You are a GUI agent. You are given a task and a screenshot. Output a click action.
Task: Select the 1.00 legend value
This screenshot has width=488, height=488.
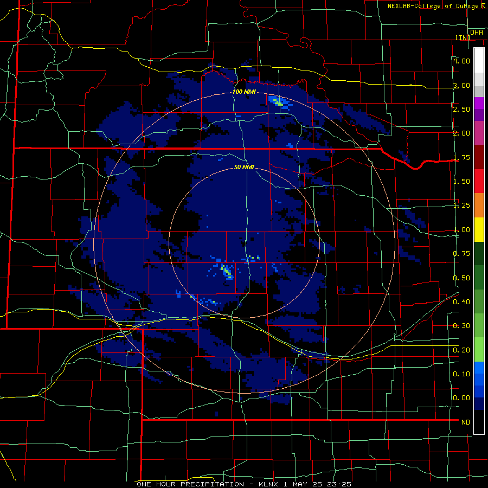coord(461,230)
